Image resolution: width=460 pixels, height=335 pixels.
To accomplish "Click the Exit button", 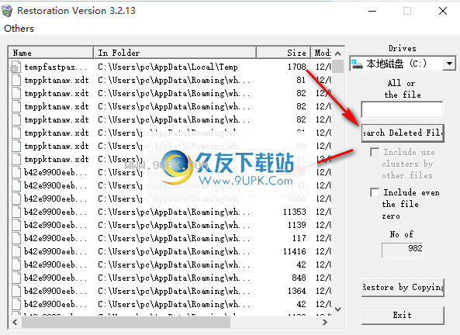I will point(403,316).
